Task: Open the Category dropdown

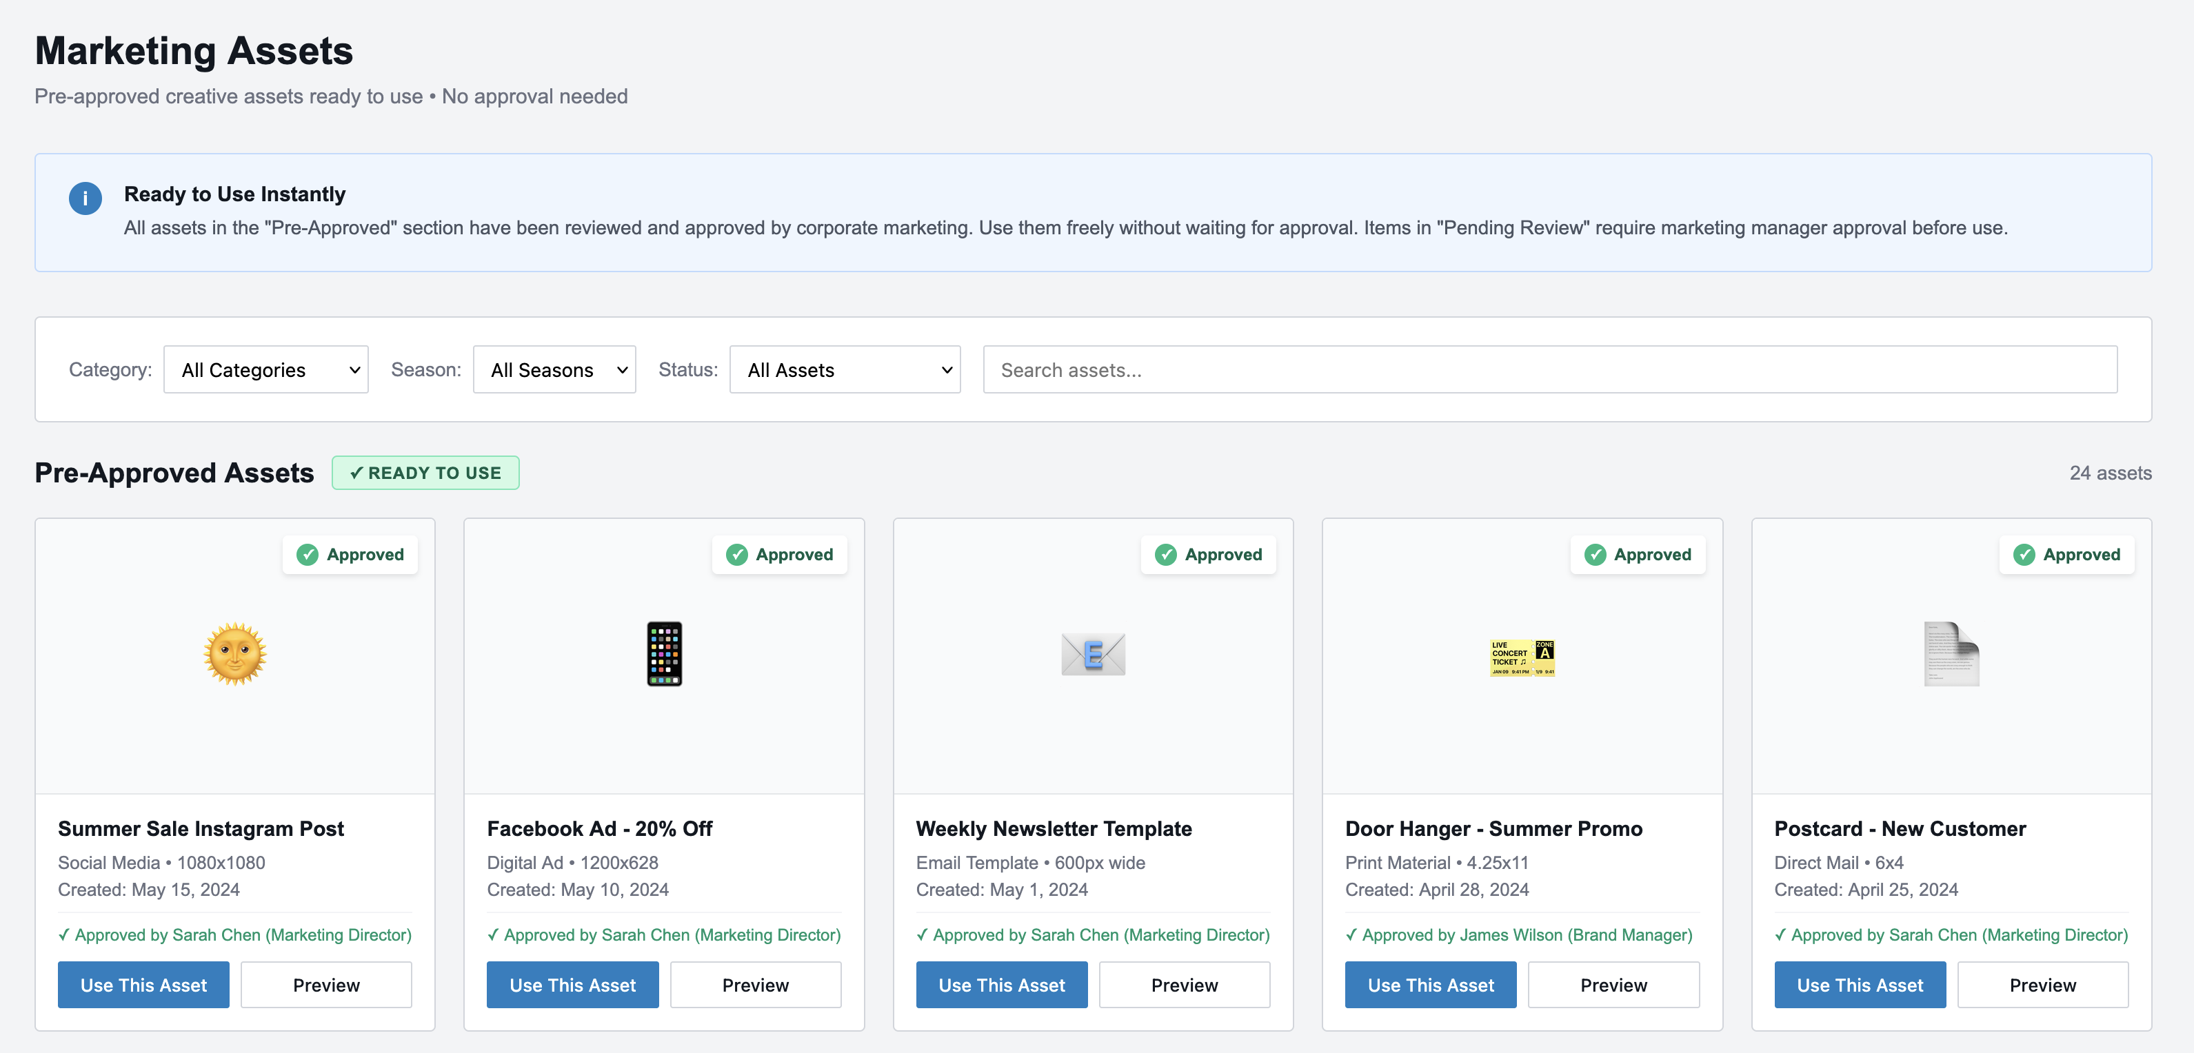Action: [x=265, y=369]
